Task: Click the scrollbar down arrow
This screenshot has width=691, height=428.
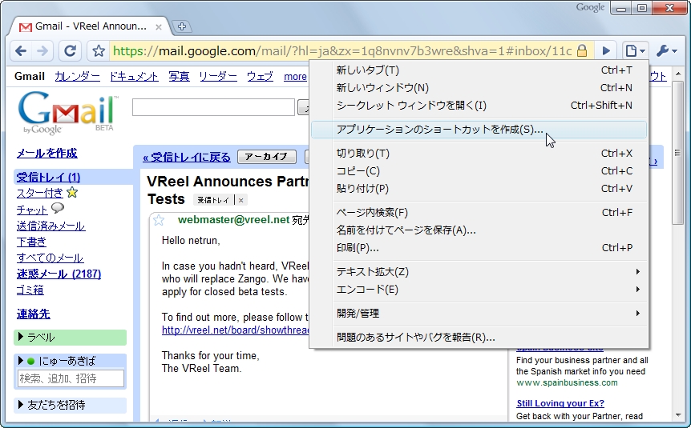Action: click(x=678, y=415)
